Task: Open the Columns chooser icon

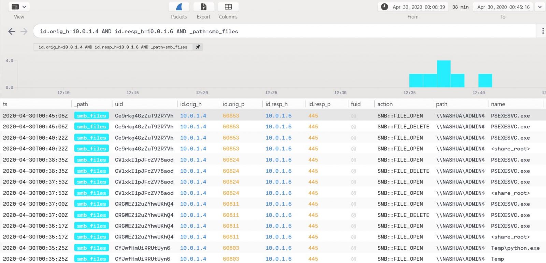Action: point(228,7)
